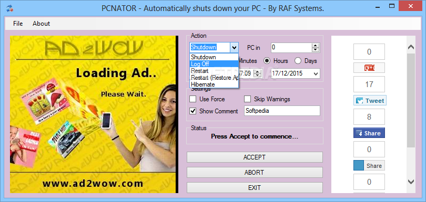Choose Log Off from the action list
426x202 pixels.
pyautogui.click(x=214, y=64)
